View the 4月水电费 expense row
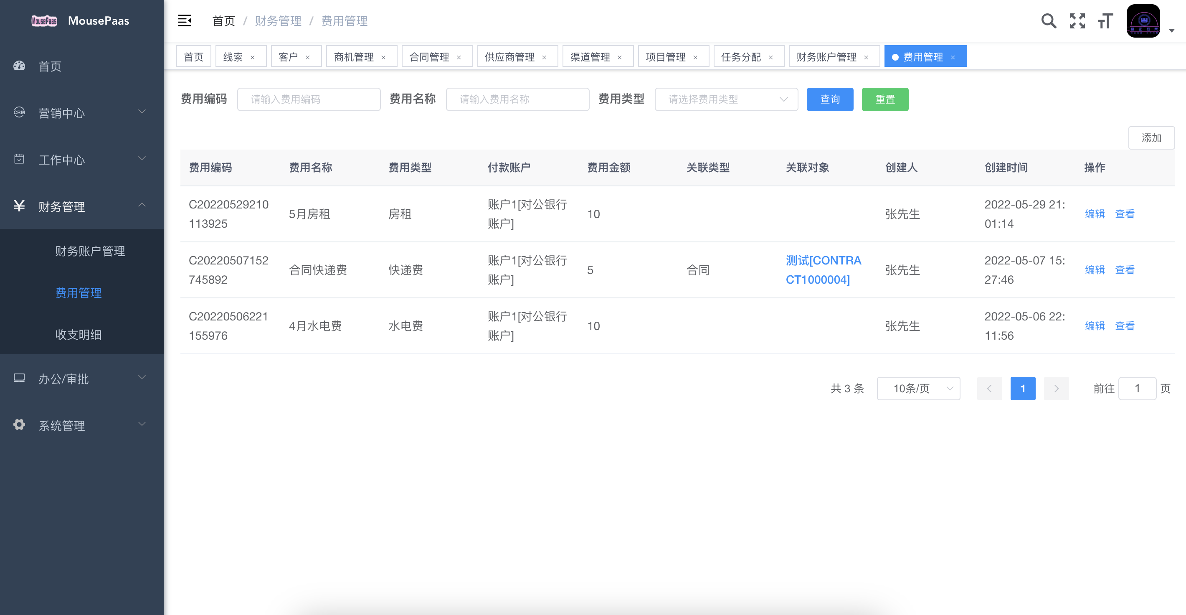Image resolution: width=1186 pixels, height=615 pixels. click(x=1124, y=326)
